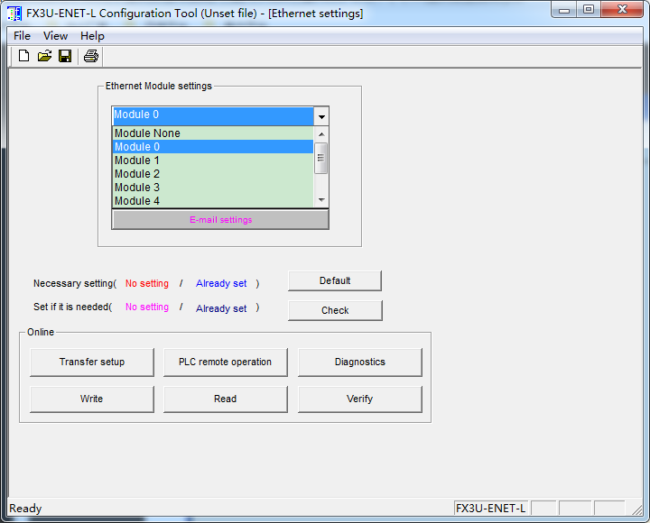
Task: Choose Module None from the list
Action: [x=213, y=133]
